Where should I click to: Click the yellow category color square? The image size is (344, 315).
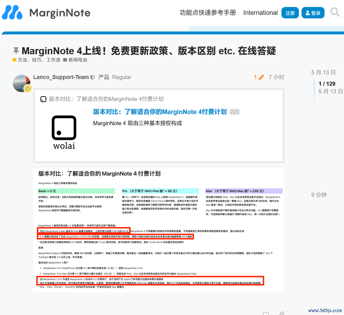15,60
